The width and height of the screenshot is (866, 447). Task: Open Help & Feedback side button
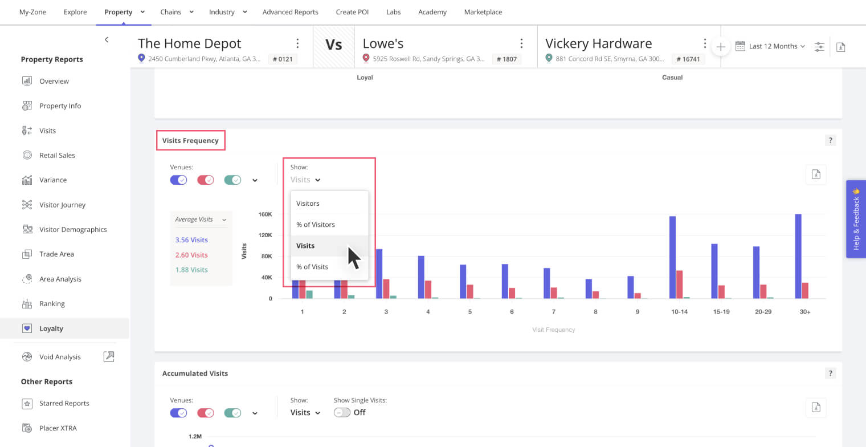tap(856, 219)
